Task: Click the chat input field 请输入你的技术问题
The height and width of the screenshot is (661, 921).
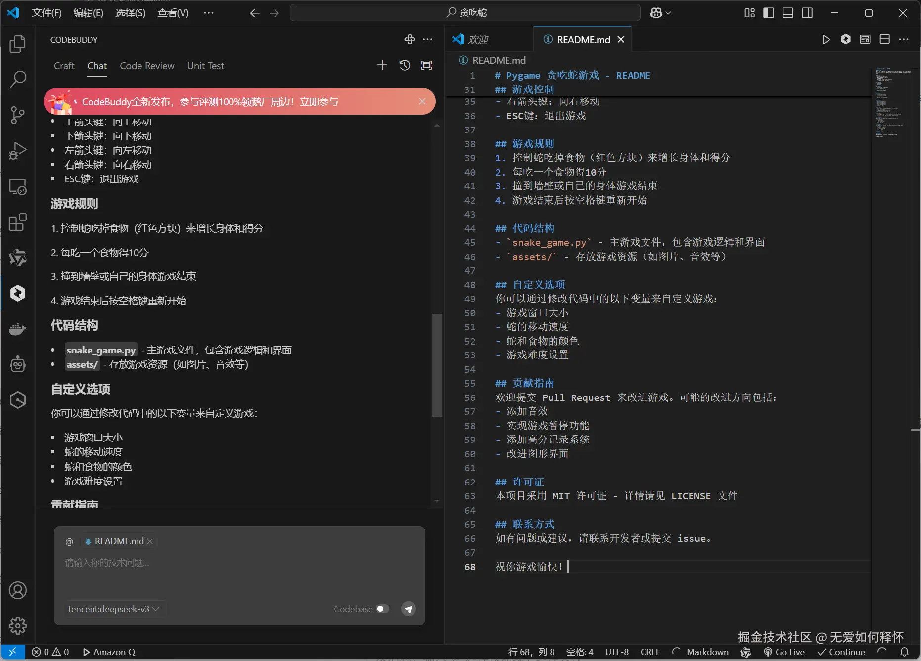Action: 239,563
